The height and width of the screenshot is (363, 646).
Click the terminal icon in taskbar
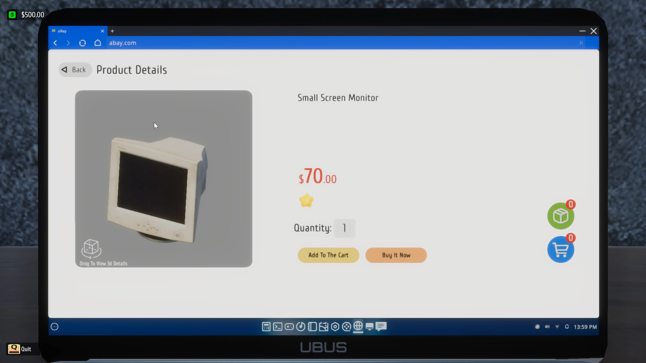[x=277, y=327]
